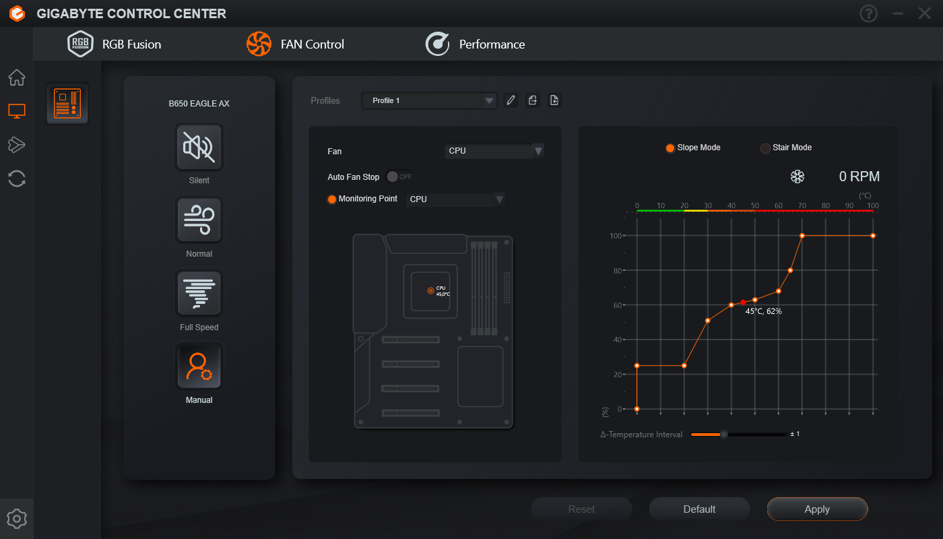Click the curve point at 0°C, 25%
Screen dimensions: 943x539
pos(637,366)
